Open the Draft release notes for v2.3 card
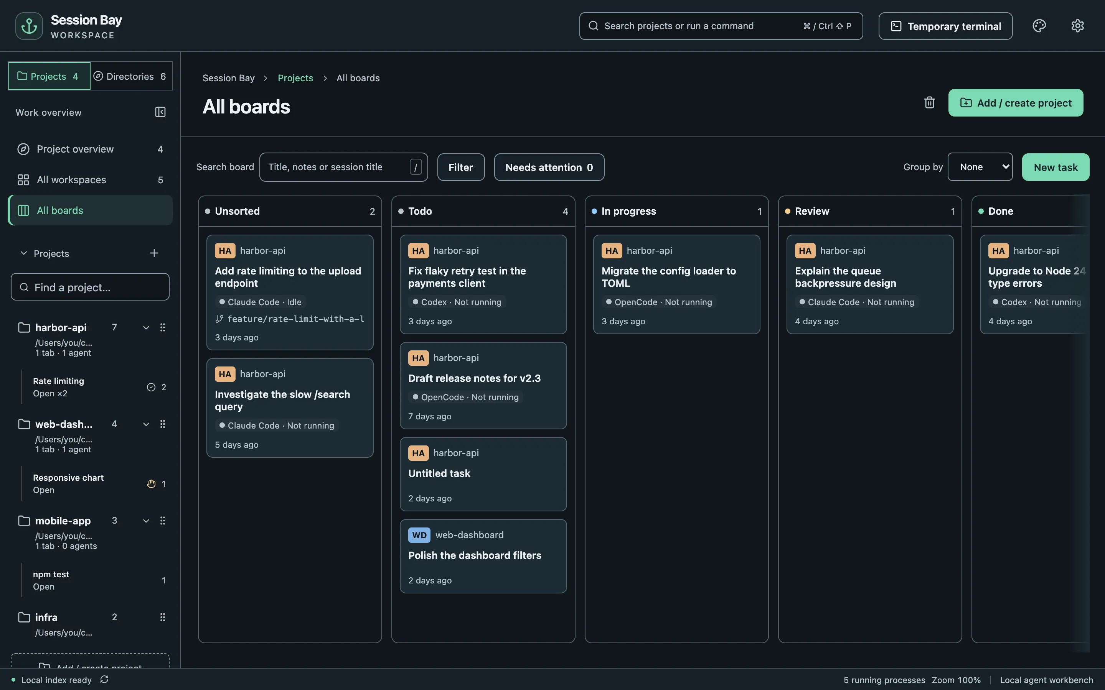The image size is (1105, 690). pyautogui.click(x=483, y=386)
